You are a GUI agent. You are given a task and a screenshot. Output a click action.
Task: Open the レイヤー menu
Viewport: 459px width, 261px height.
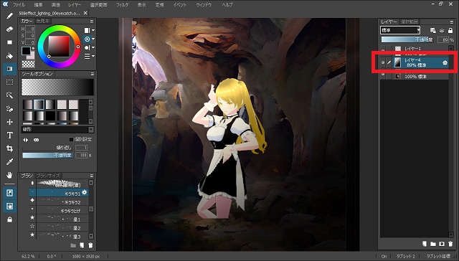tap(75, 5)
